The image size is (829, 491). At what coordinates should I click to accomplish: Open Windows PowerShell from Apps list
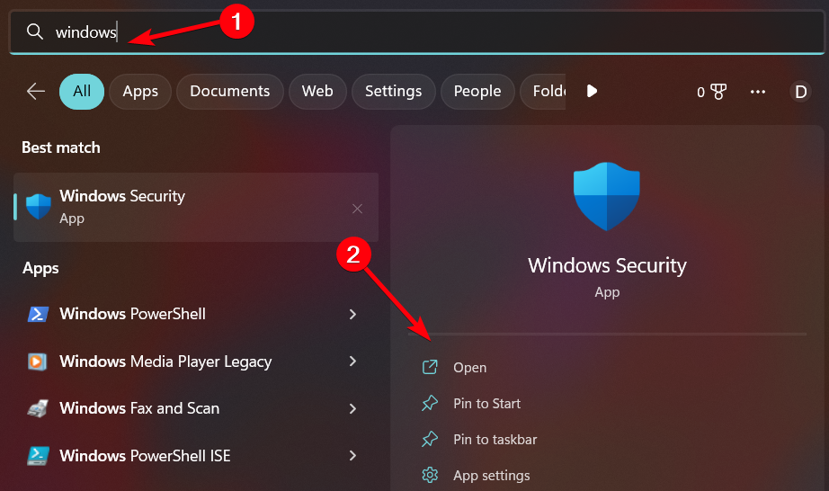[194, 314]
